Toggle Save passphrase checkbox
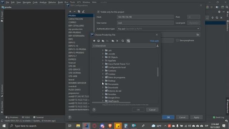 click(177, 40)
